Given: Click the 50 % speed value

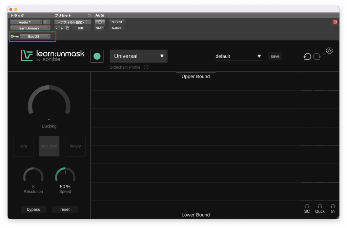Looking at the screenshot, I should click(65, 187).
